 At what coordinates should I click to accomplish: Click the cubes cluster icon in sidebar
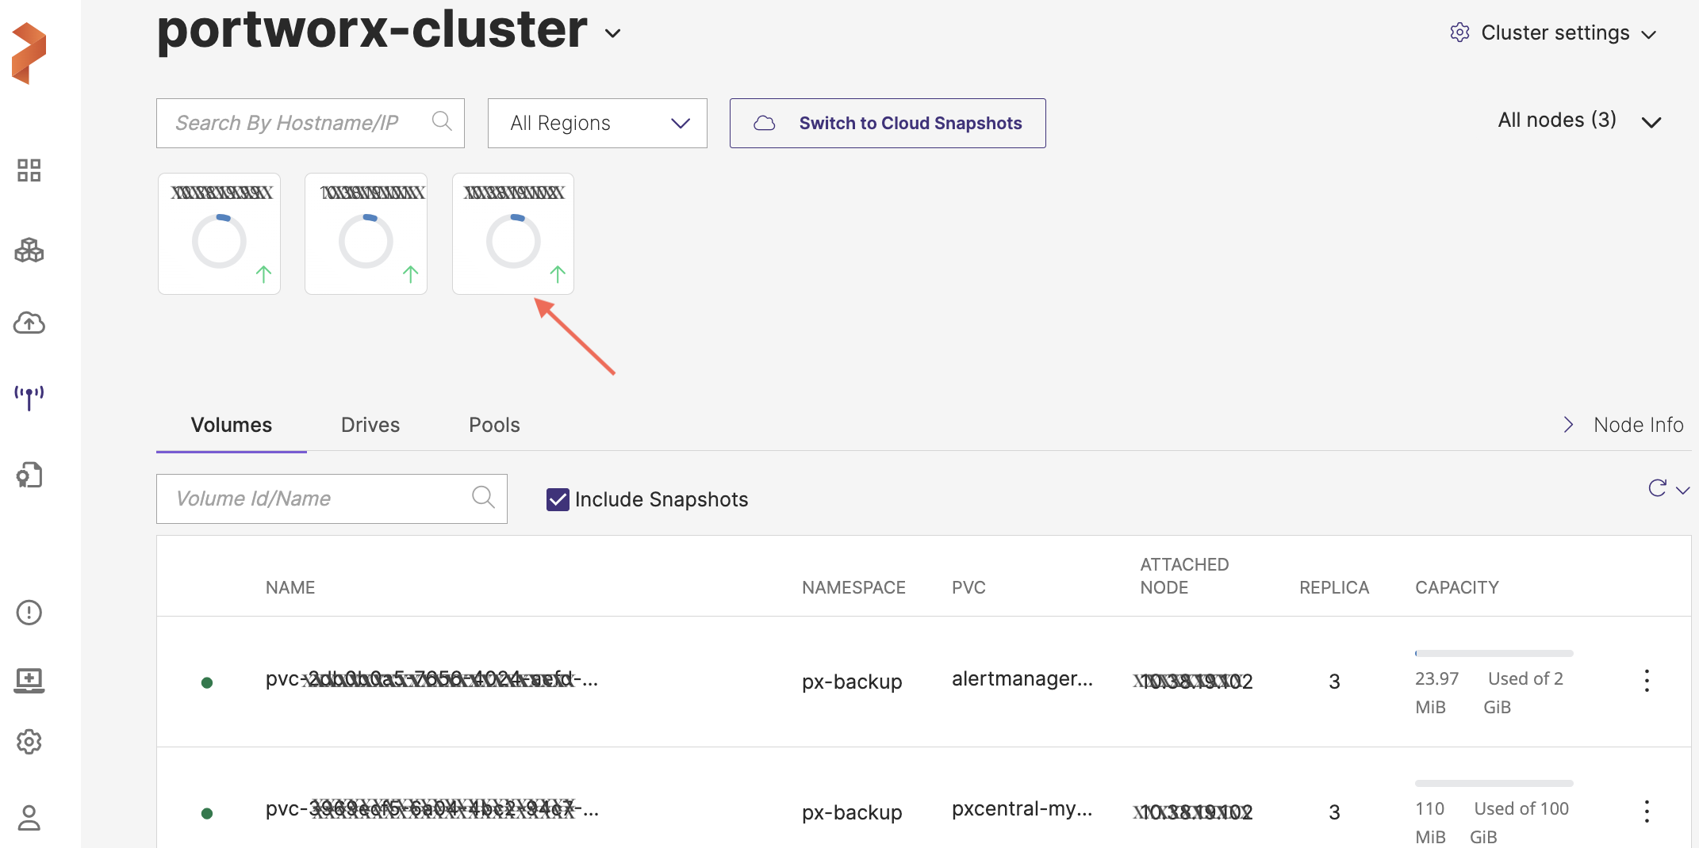29,250
